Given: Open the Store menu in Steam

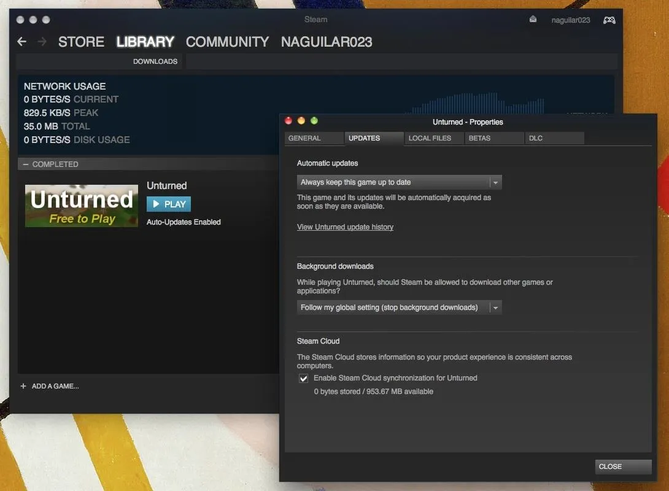Looking at the screenshot, I should tap(81, 42).
